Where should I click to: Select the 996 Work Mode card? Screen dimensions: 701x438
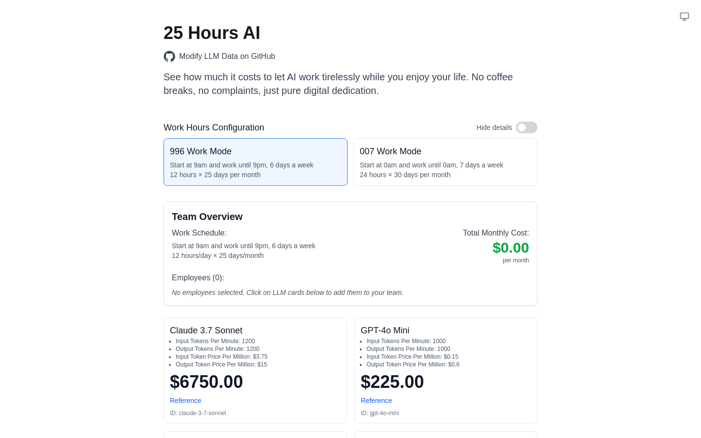coord(256,162)
